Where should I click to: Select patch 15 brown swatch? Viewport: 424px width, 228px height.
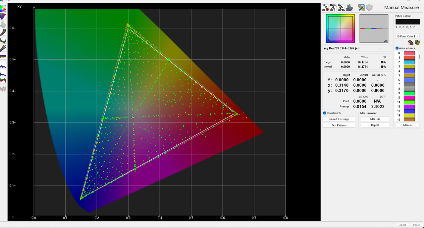coord(409,120)
